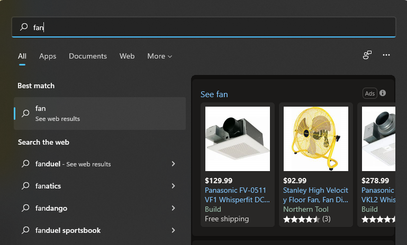Select the 'fanduel - See web results' suggestion
Screen dimensions: 407x245
click(x=100, y=164)
